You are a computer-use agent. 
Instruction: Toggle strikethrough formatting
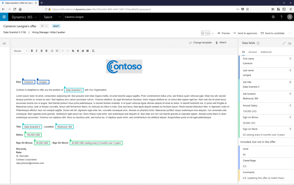pos(46,51)
